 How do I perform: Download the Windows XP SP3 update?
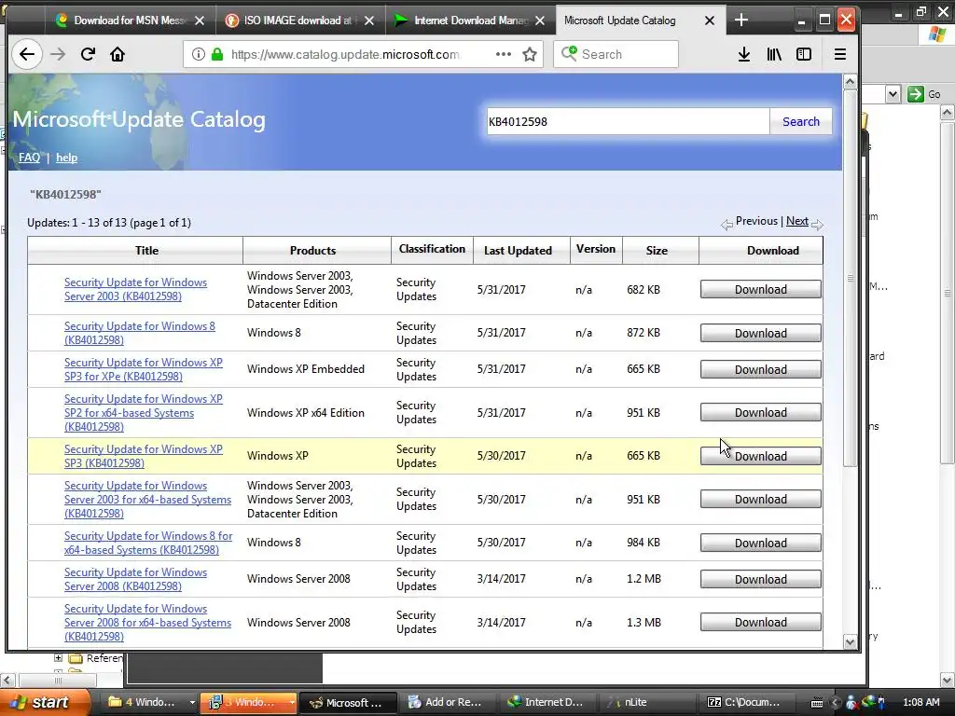point(761,456)
